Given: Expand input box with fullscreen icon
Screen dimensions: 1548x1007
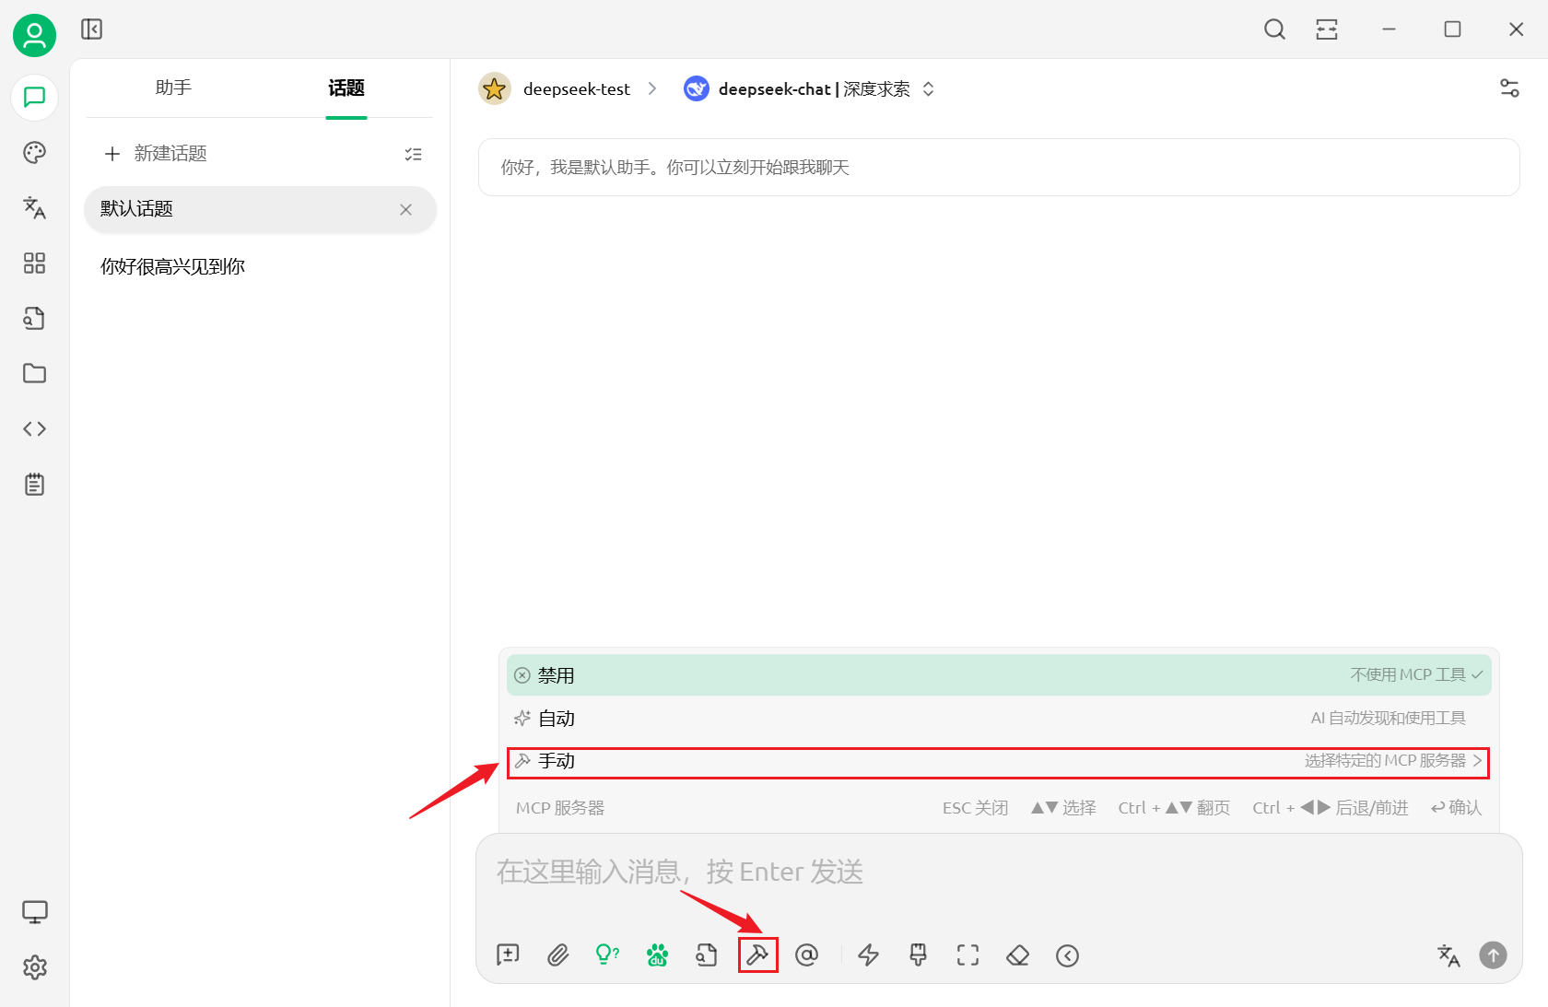Looking at the screenshot, I should [x=967, y=955].
